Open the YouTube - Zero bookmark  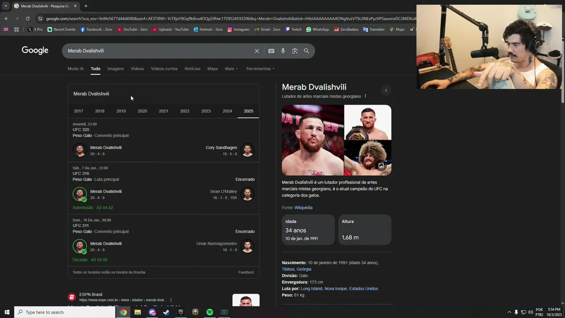(132, 30)
